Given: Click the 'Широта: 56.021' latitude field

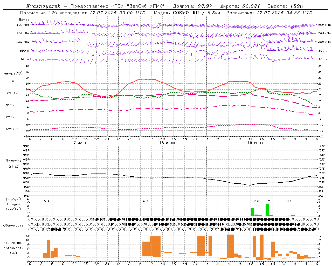Looking at the screenshot, I should pyautogui.click(x=240, y=6).
